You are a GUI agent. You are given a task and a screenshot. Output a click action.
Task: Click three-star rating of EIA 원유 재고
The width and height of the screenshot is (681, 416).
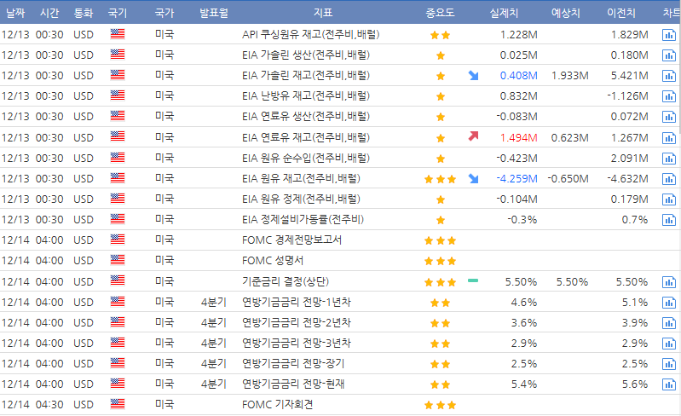441,179
